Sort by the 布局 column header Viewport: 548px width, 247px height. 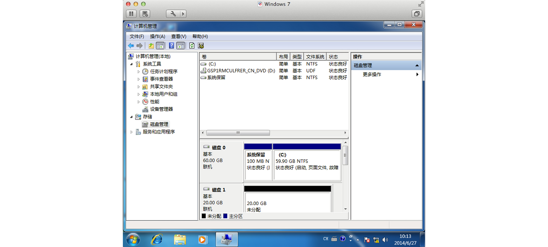tap(283, 56)
